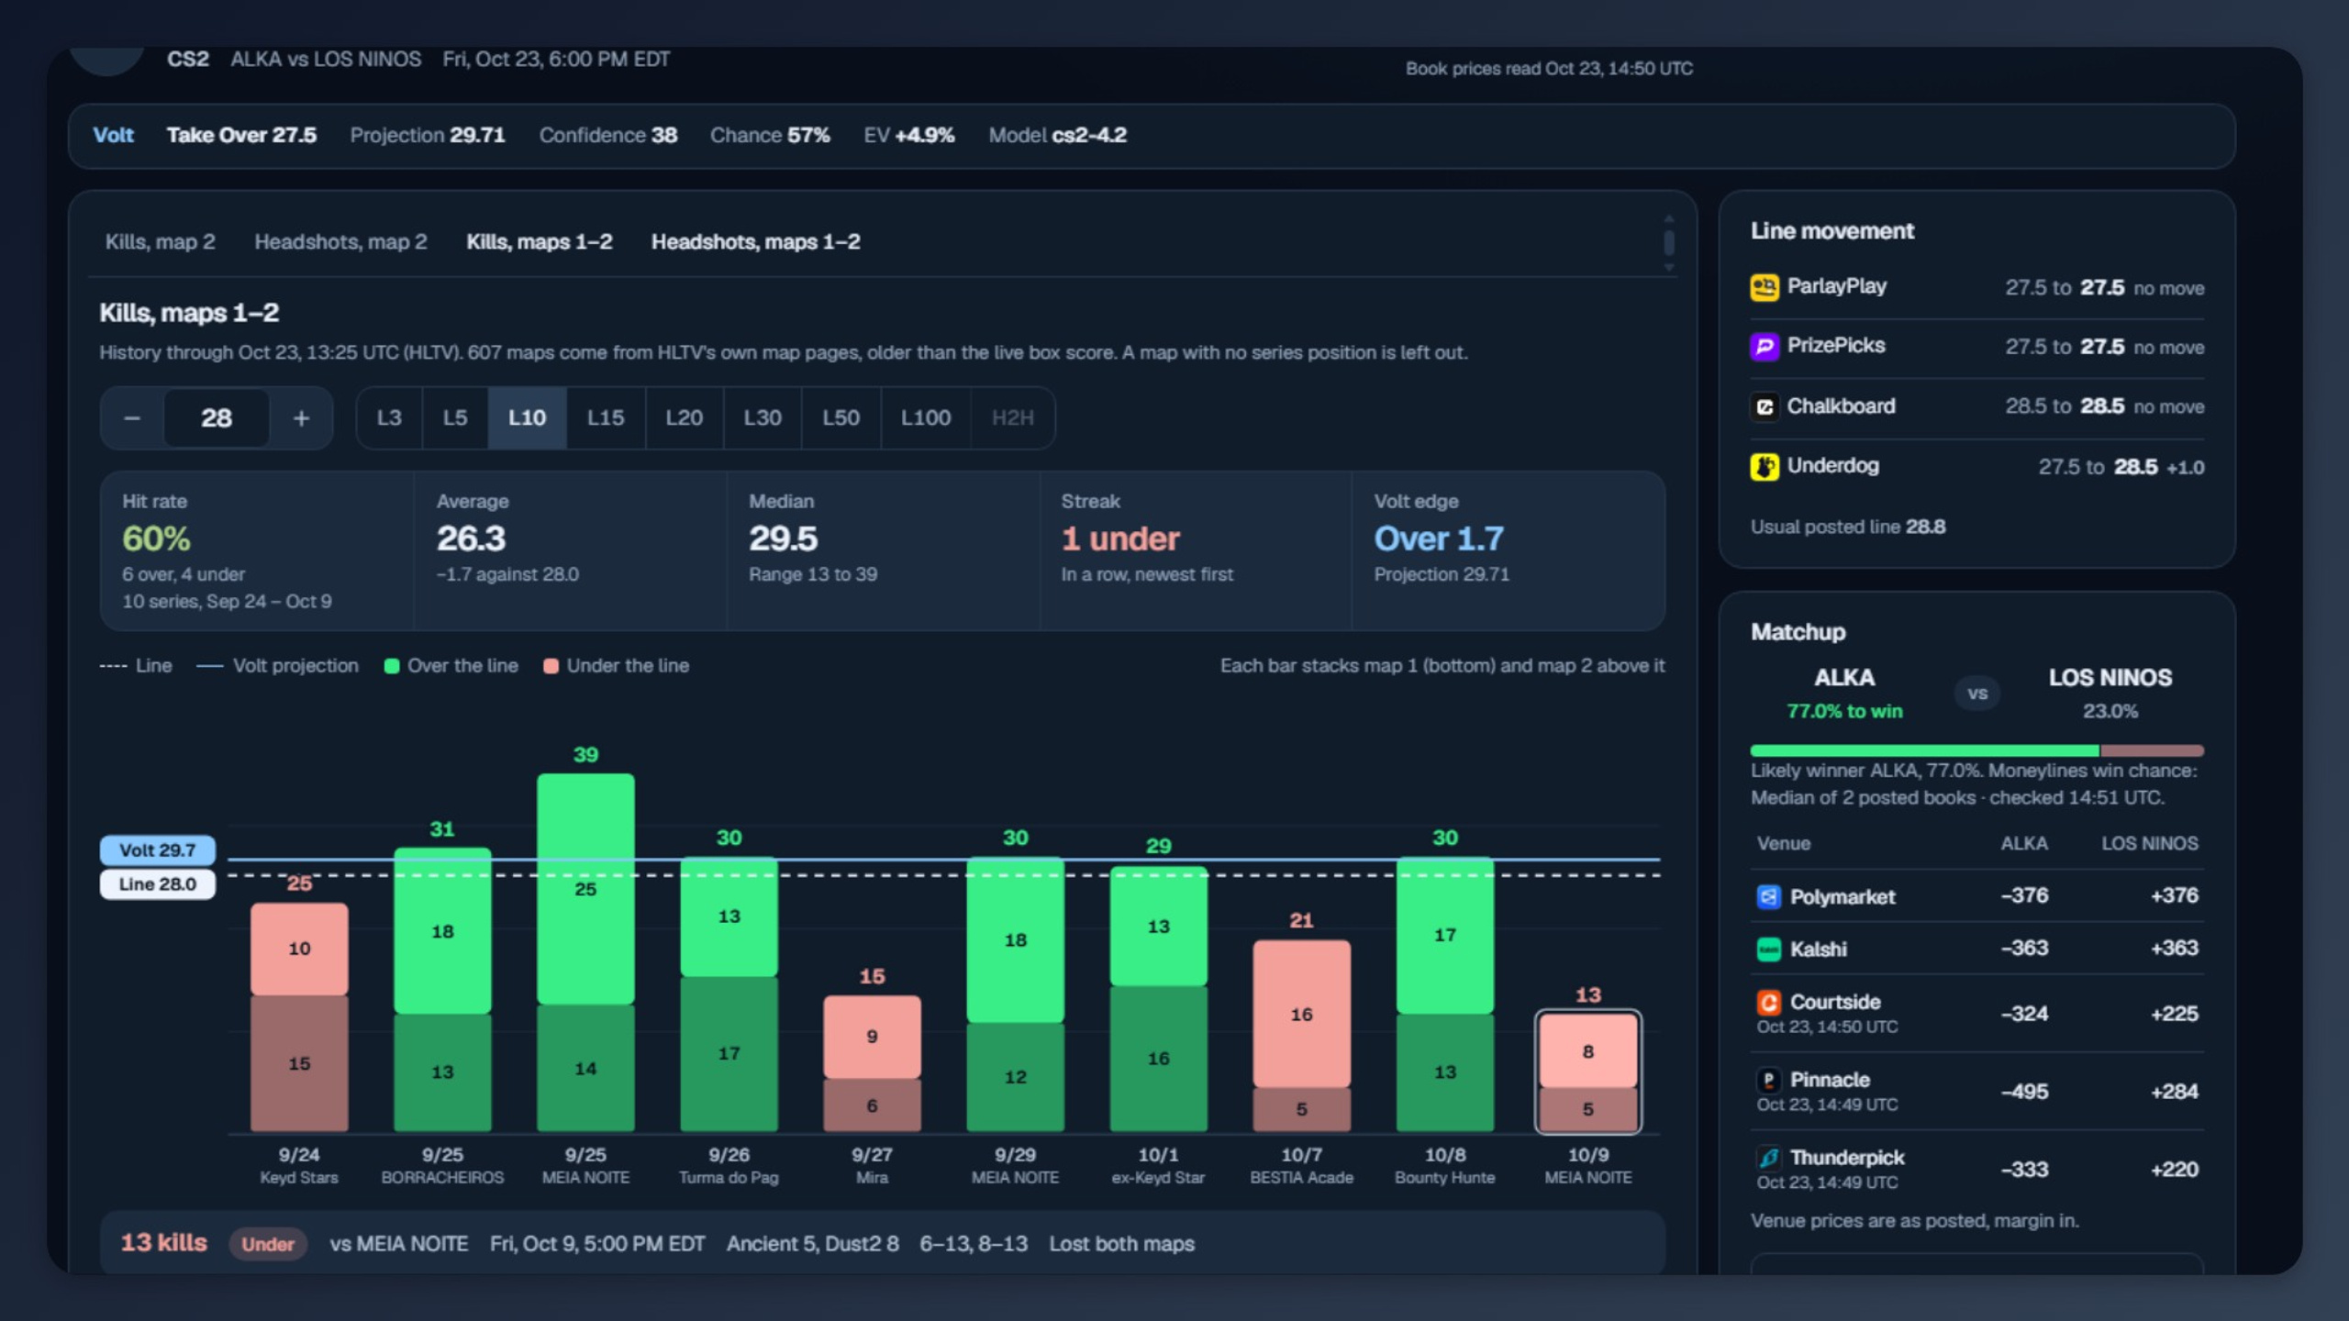The height and width of the screenshot is (1321, 2349).
Task: Select the 10/7 BESTIA Acade bar
Action: (x=1301, y=1036)
